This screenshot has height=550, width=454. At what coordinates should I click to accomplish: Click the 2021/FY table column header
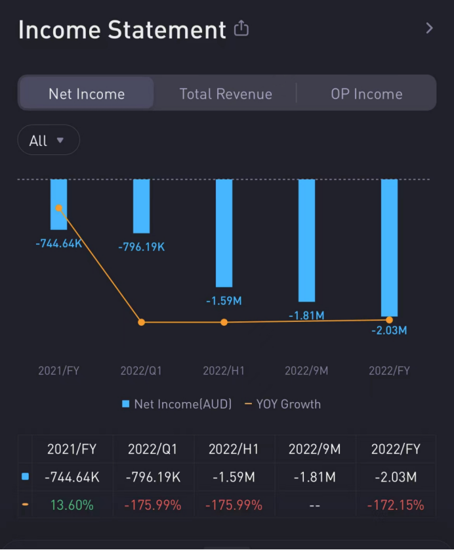[72, 449]
